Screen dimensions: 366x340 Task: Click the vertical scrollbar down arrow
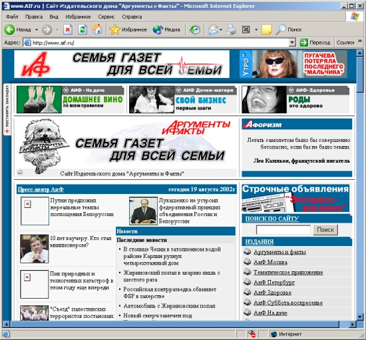[x=360, y=317]
